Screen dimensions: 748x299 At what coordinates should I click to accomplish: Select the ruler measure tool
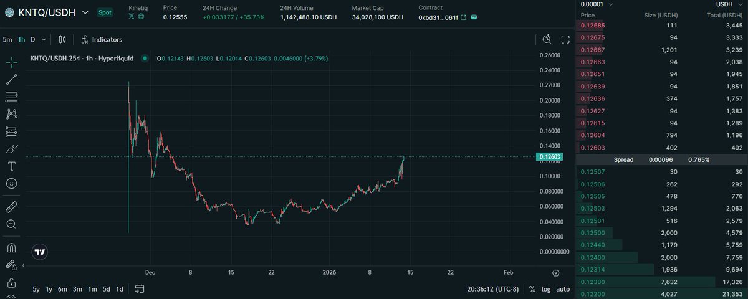point(11,206)
